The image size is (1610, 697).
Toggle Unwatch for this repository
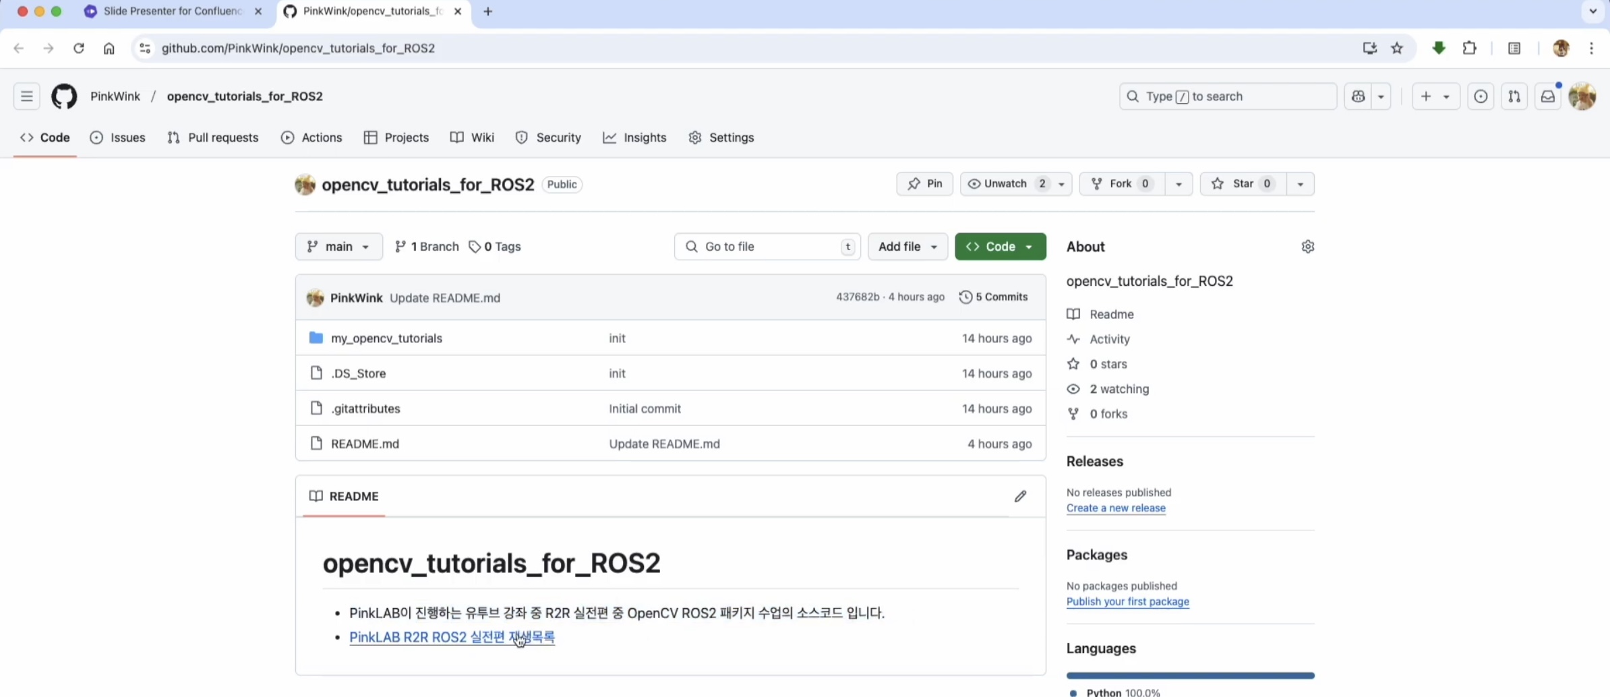click(x=1006, y=184)
